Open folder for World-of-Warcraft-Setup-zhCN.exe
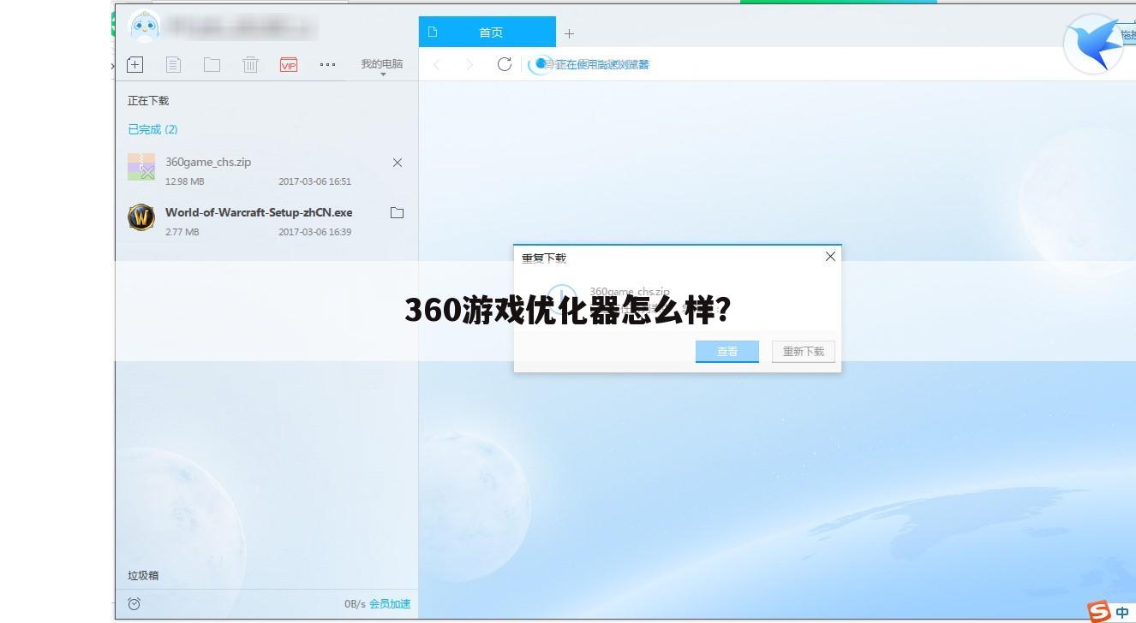This screenshot has height=623, width=1136. point(397,213)
